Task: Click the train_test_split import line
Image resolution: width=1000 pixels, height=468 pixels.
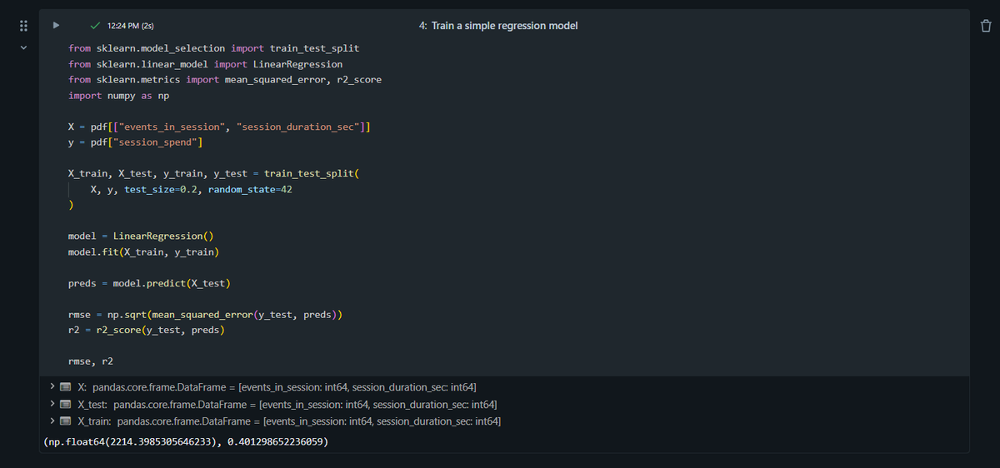Action: (214, 48)
